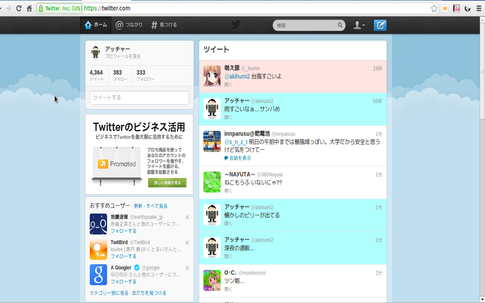Click the O↑C↓ morobororo avatar
Screen dimensions: 485x303
point(212,280)
